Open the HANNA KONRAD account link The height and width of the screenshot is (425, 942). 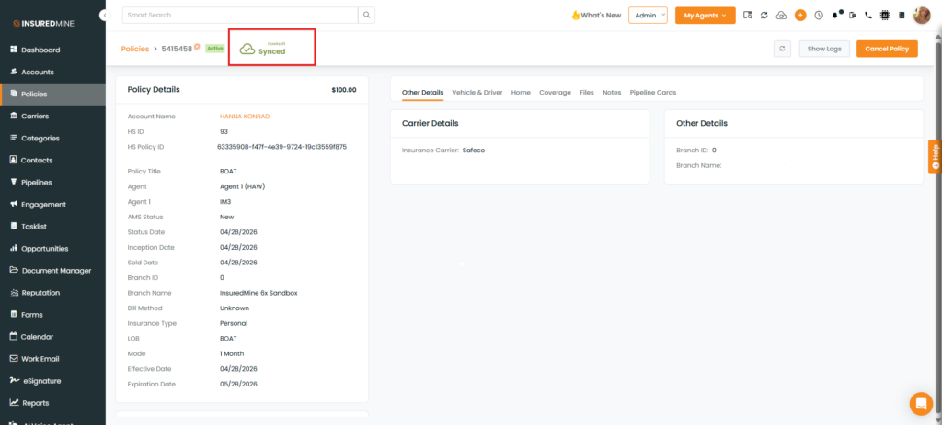point(245,117)
